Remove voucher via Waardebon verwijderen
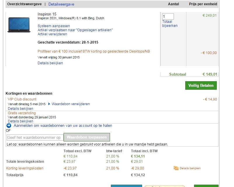The height and width of the screenshot is (187, 234). click(71, 104)
